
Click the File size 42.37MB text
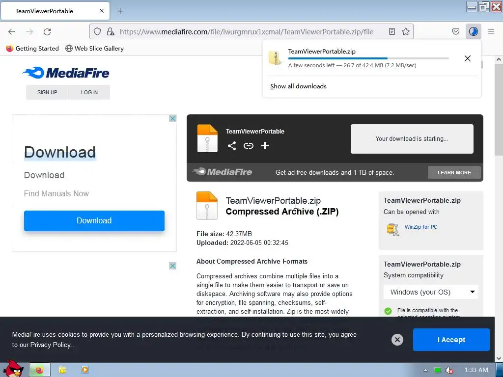click(x=224, y=234)
